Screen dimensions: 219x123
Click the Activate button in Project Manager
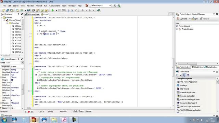(182, 19)
